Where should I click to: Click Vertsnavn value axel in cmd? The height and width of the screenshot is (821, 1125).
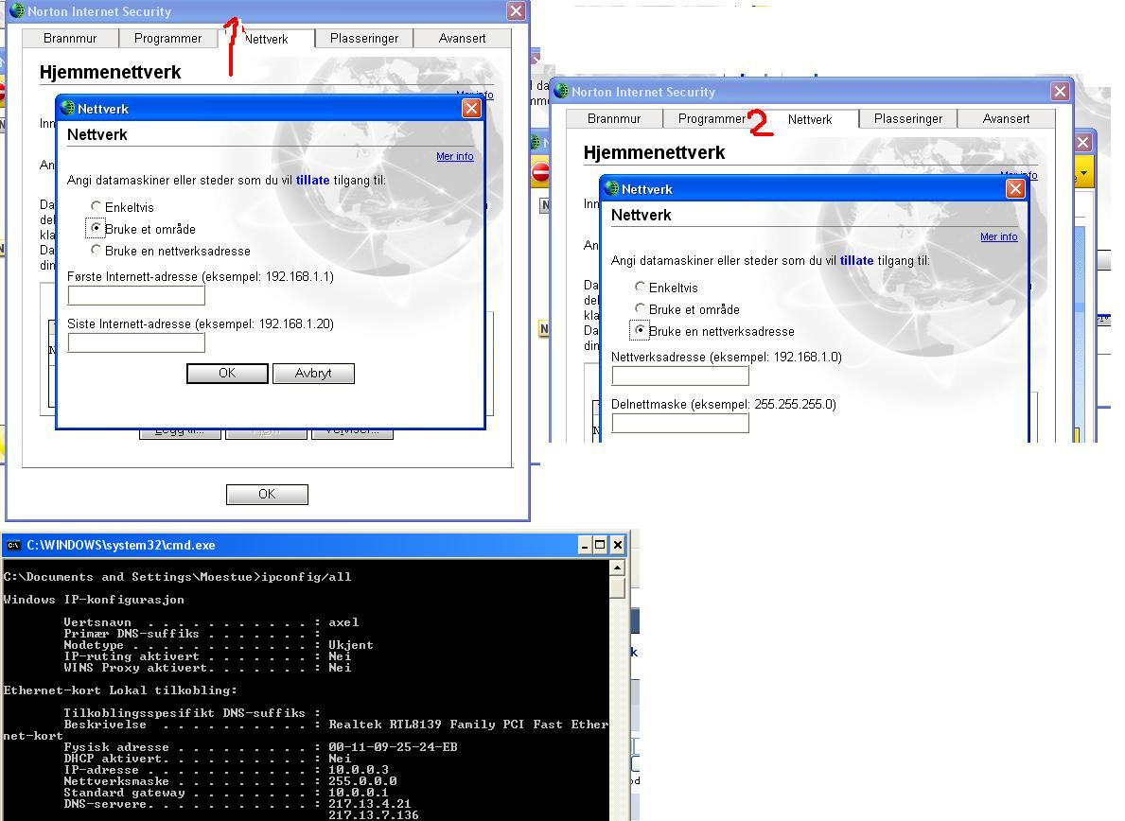[343, 622]
